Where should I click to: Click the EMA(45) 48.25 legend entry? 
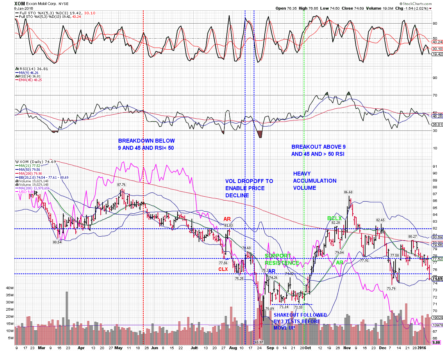point(30,80)
